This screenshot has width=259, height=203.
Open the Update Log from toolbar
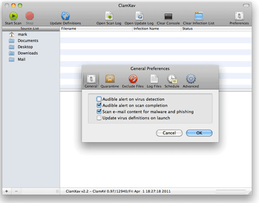point(139,16)
